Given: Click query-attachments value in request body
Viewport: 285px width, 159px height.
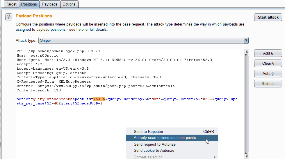Looking at the screenshot, I should pos(53,99).
